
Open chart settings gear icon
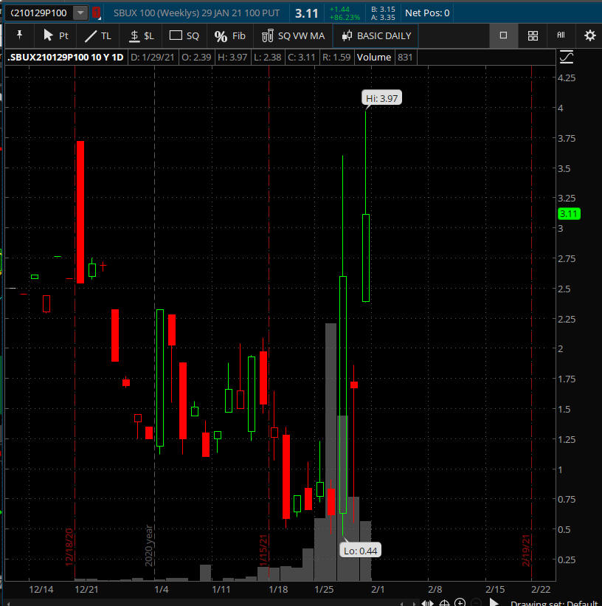(x=589, y=36)
